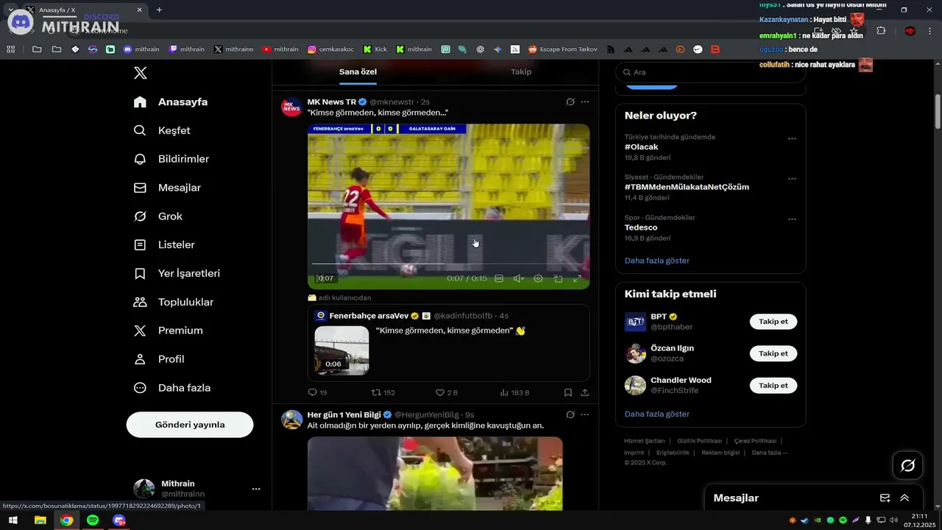942x530 pixels.
Task: Reply to MK News TR post (19)
Action: pos(317,393)
